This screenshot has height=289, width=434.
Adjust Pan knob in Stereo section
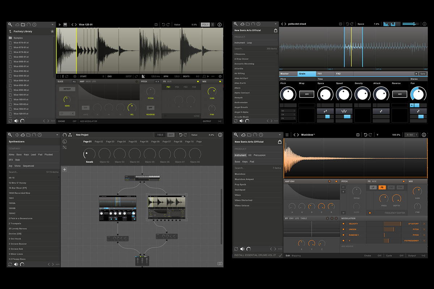[x=418, y=94]
